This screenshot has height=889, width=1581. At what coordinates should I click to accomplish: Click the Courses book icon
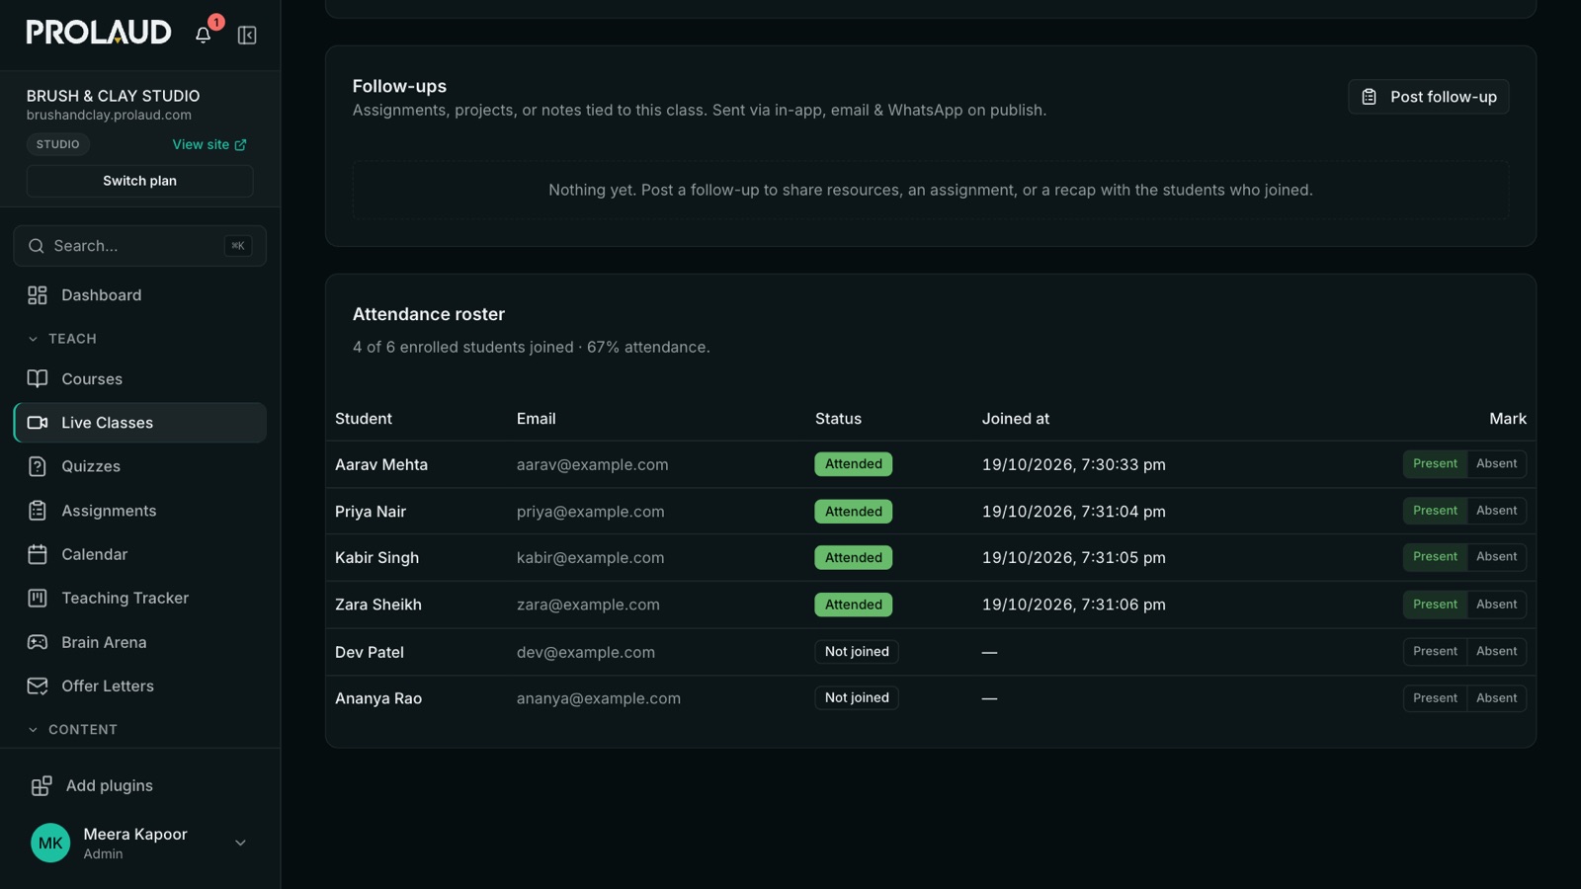(38, 378)
